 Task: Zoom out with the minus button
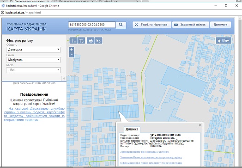72,55
